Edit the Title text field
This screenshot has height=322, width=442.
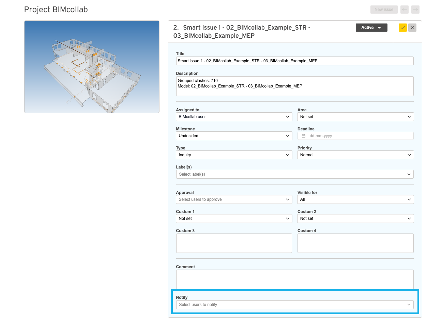pos(295,61)
